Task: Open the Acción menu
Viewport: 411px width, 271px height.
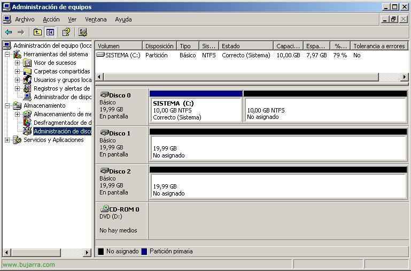Action: [x=51, y=19]
